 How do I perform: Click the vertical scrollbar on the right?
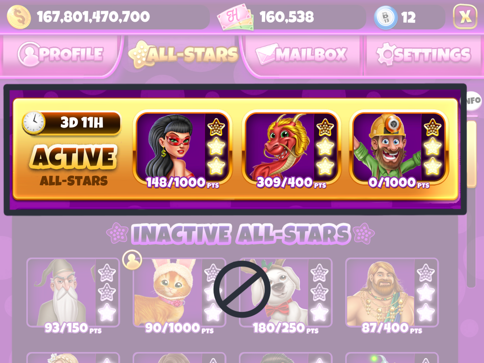click(471, 204)
